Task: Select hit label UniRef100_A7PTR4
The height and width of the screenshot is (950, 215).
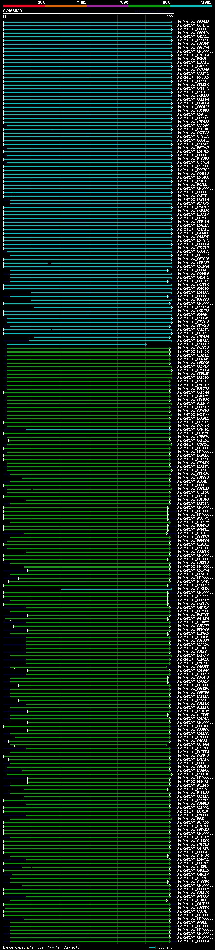Action: [193, 55]
